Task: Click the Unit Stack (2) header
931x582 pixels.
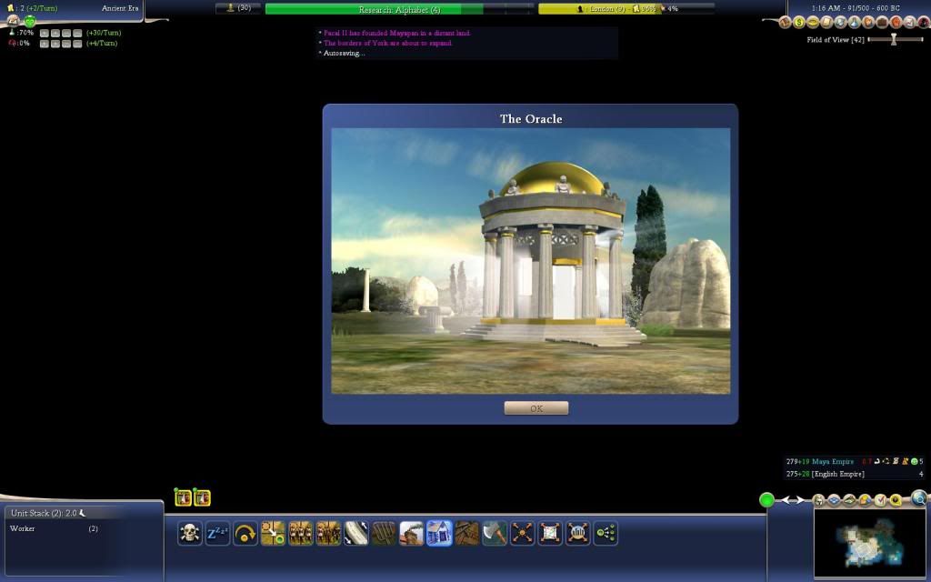Action: (x=48, y=513)
